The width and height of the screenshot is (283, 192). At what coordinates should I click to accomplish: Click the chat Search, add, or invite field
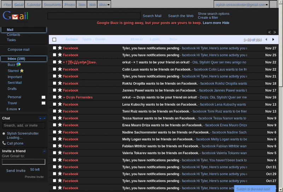(24, 126)
